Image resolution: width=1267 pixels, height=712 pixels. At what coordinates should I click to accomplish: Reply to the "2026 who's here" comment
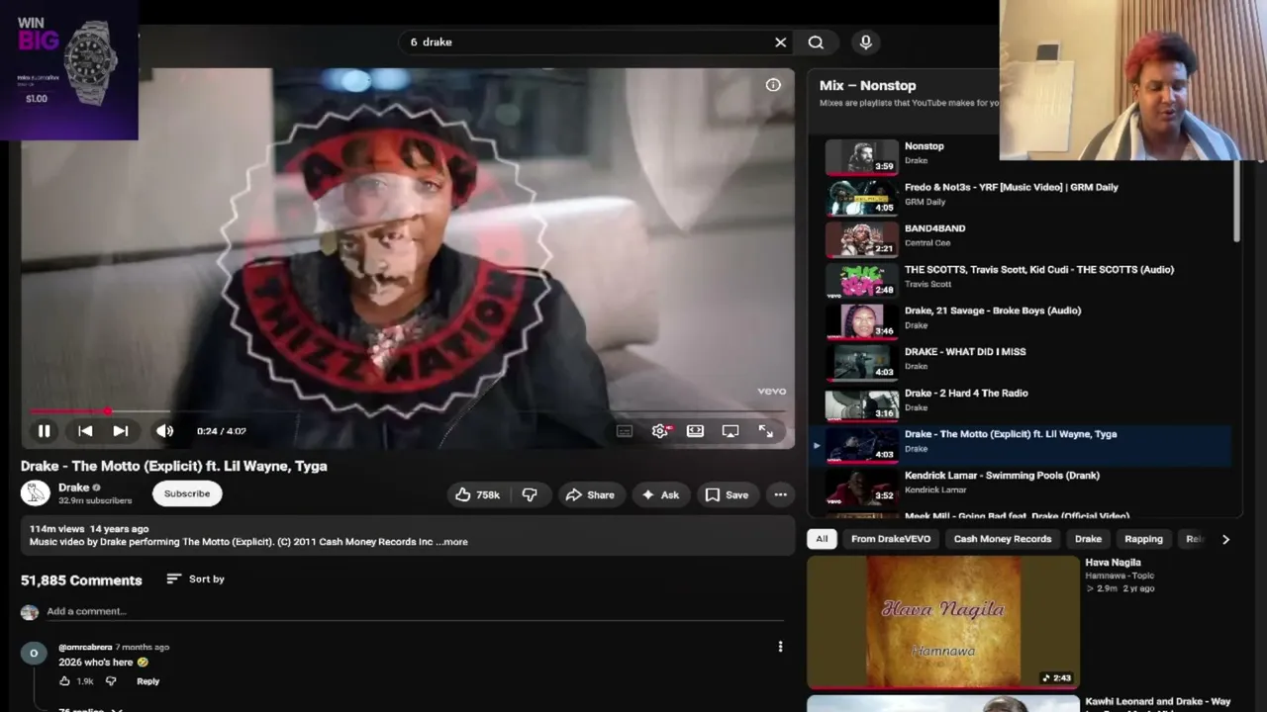click(x=147, y=681)
